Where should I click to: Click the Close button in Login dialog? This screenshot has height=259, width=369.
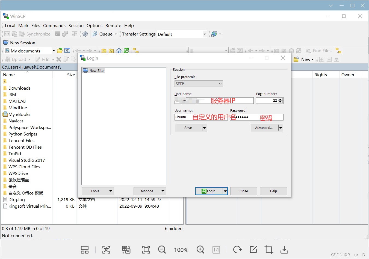(244, 191)
